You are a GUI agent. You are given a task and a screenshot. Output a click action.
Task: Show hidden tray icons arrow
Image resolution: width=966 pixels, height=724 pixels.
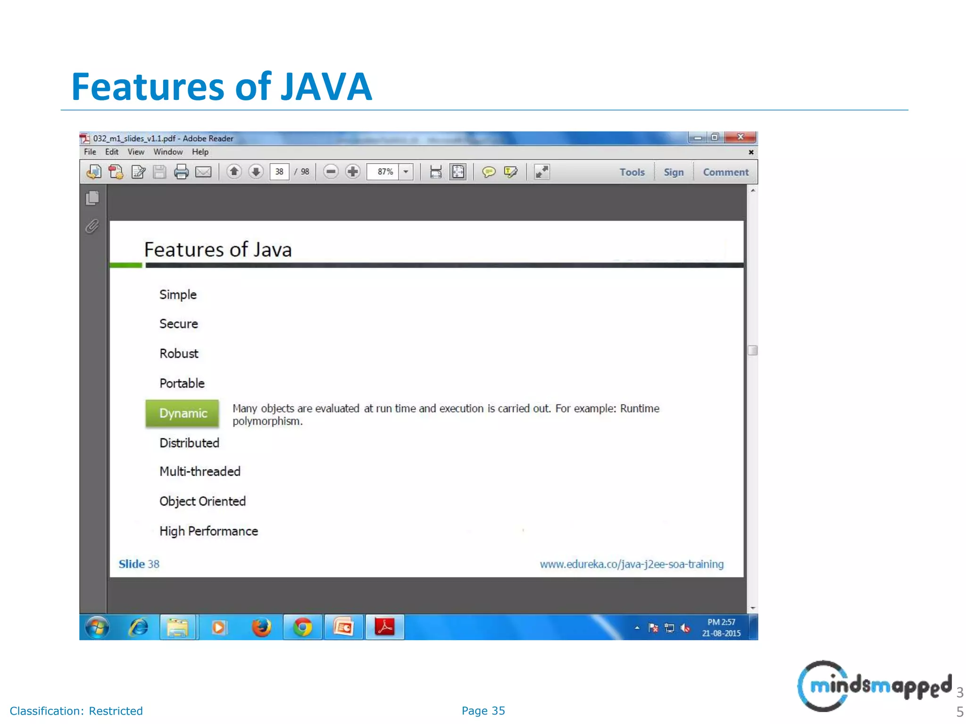637,628
